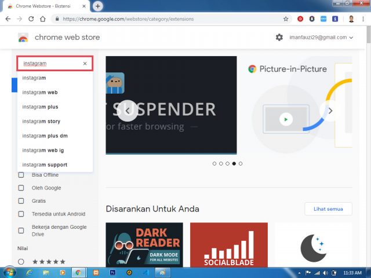
Task: Launch Internet Explorer from the taskbar
Action: point(30,273)
